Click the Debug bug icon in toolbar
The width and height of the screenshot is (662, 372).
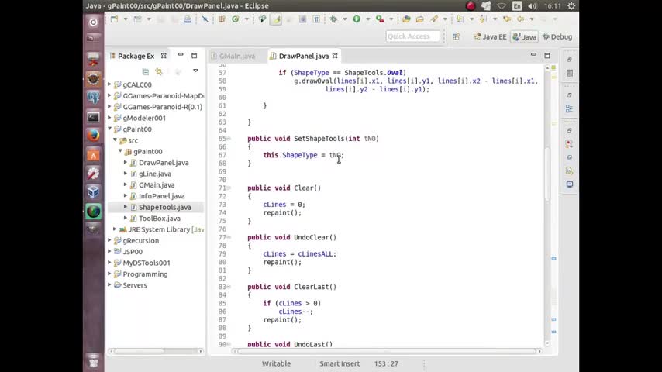click(334, 19)
